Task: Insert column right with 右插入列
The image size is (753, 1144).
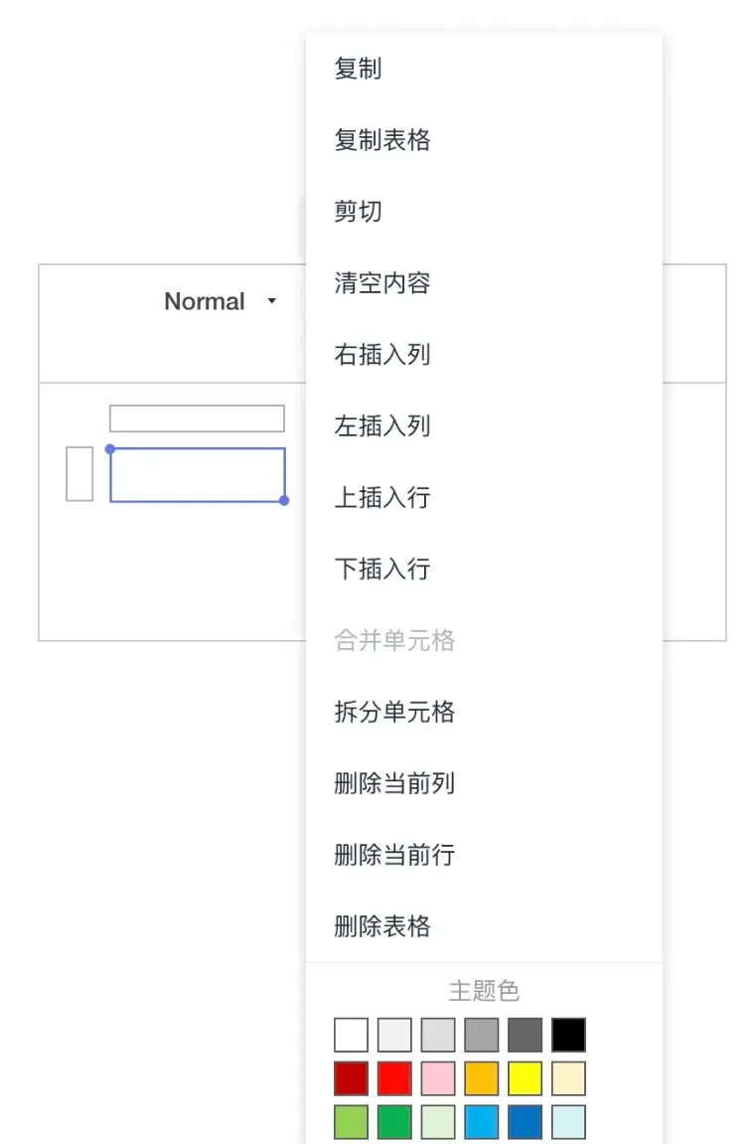Action: (382, 355)
